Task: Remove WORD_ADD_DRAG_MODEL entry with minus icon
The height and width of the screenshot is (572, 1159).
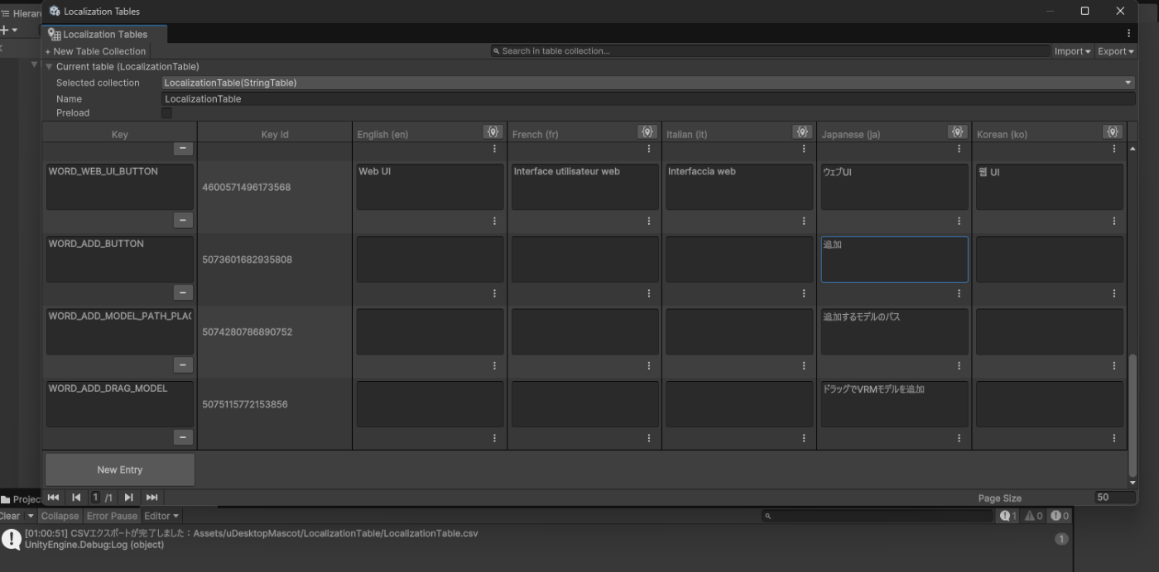Action: [x=182, y=437]
